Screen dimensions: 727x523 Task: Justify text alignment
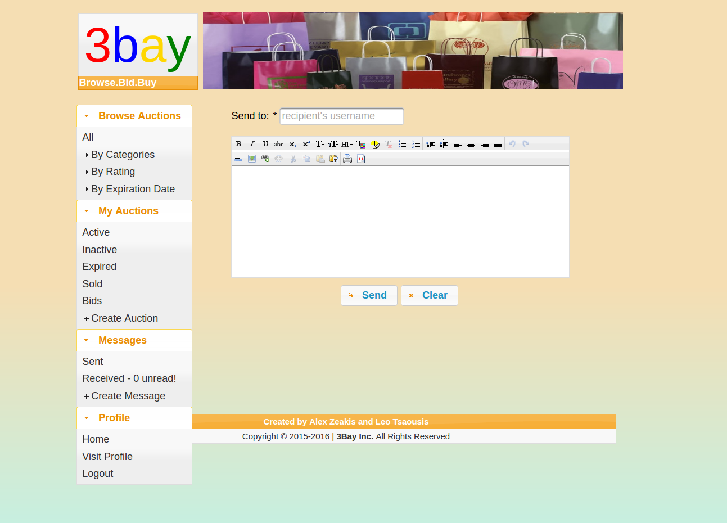[498, 144]
